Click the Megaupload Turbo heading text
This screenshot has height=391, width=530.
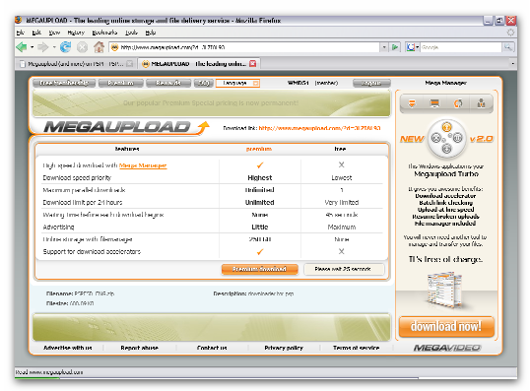446,174
